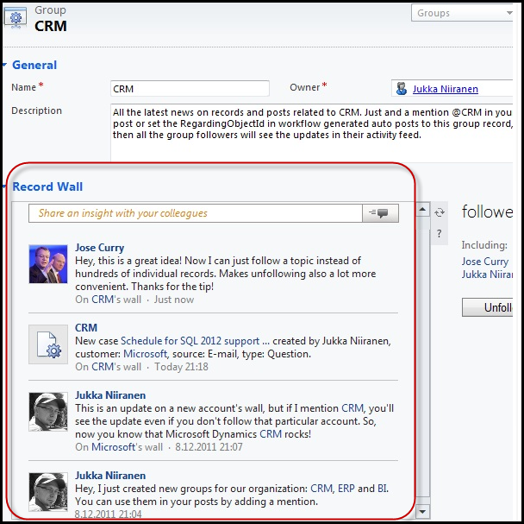
Task: Open CRM's wall link under Jose Curry post
Action: click(x=103, y=300)
